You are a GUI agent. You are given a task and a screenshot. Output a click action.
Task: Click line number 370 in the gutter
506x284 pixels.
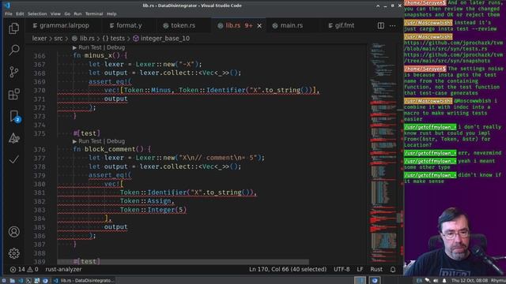click(40, 91)
